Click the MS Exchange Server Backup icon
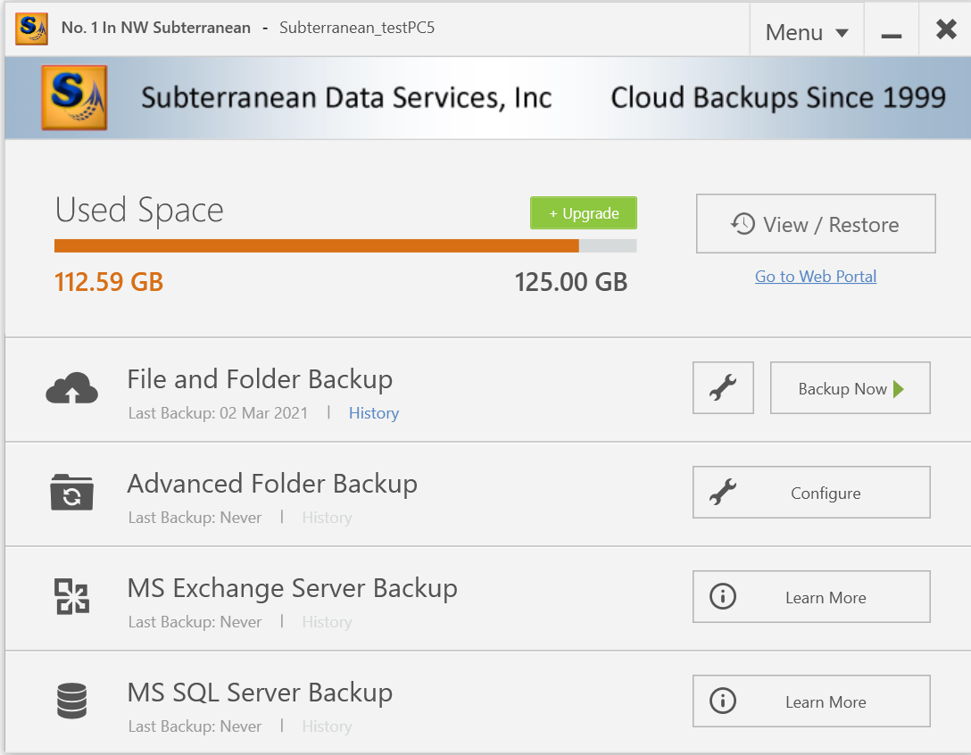Viewport: 971px width, 755px height. click(x=71, y=597)
